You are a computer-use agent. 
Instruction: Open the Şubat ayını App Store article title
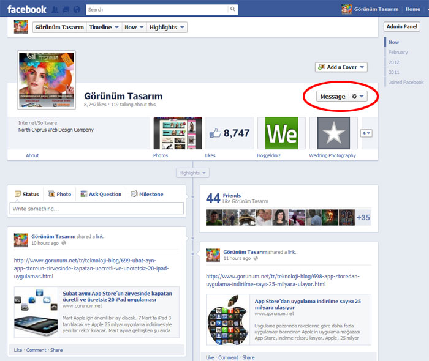tap(118, 297)
